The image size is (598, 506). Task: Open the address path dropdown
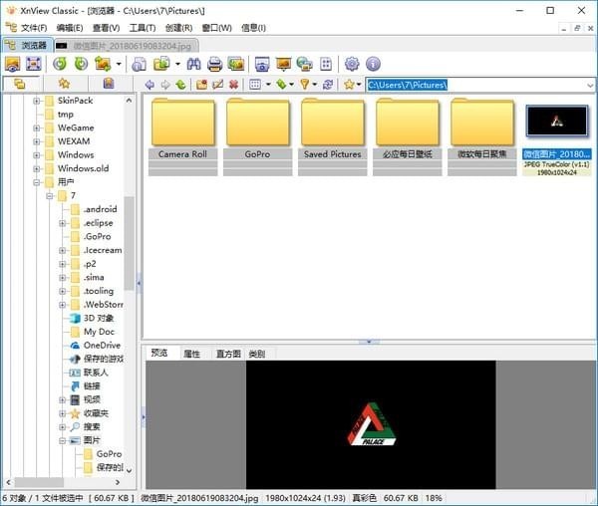[589, 85]
